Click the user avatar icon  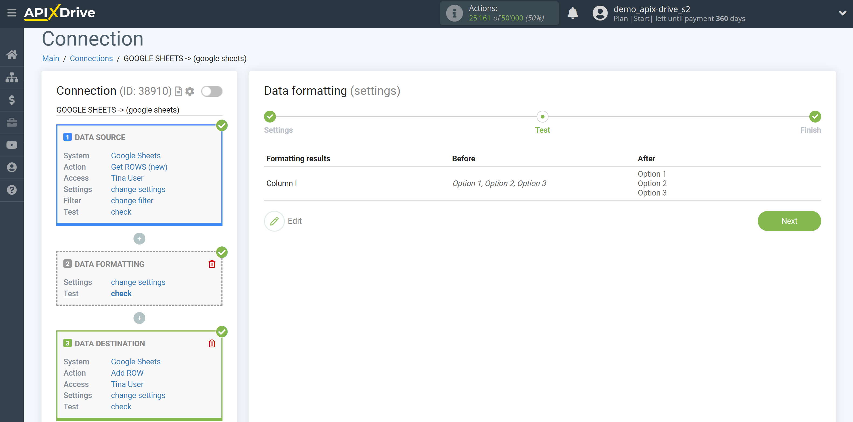[600, 13]
